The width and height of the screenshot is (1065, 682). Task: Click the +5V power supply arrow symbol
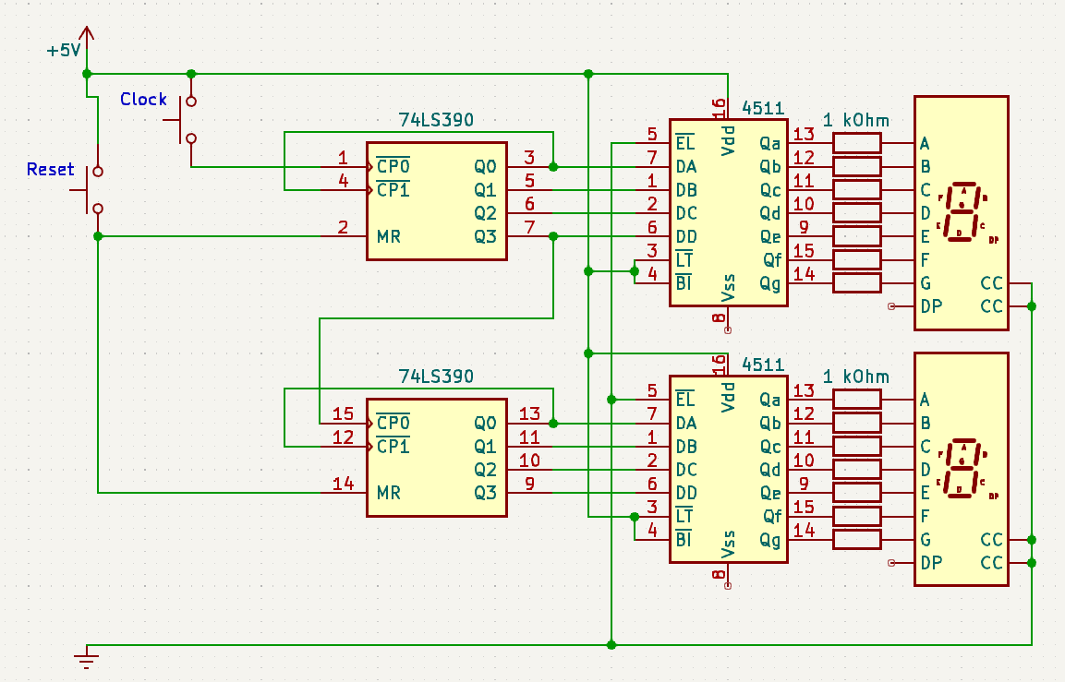[86, 35]
